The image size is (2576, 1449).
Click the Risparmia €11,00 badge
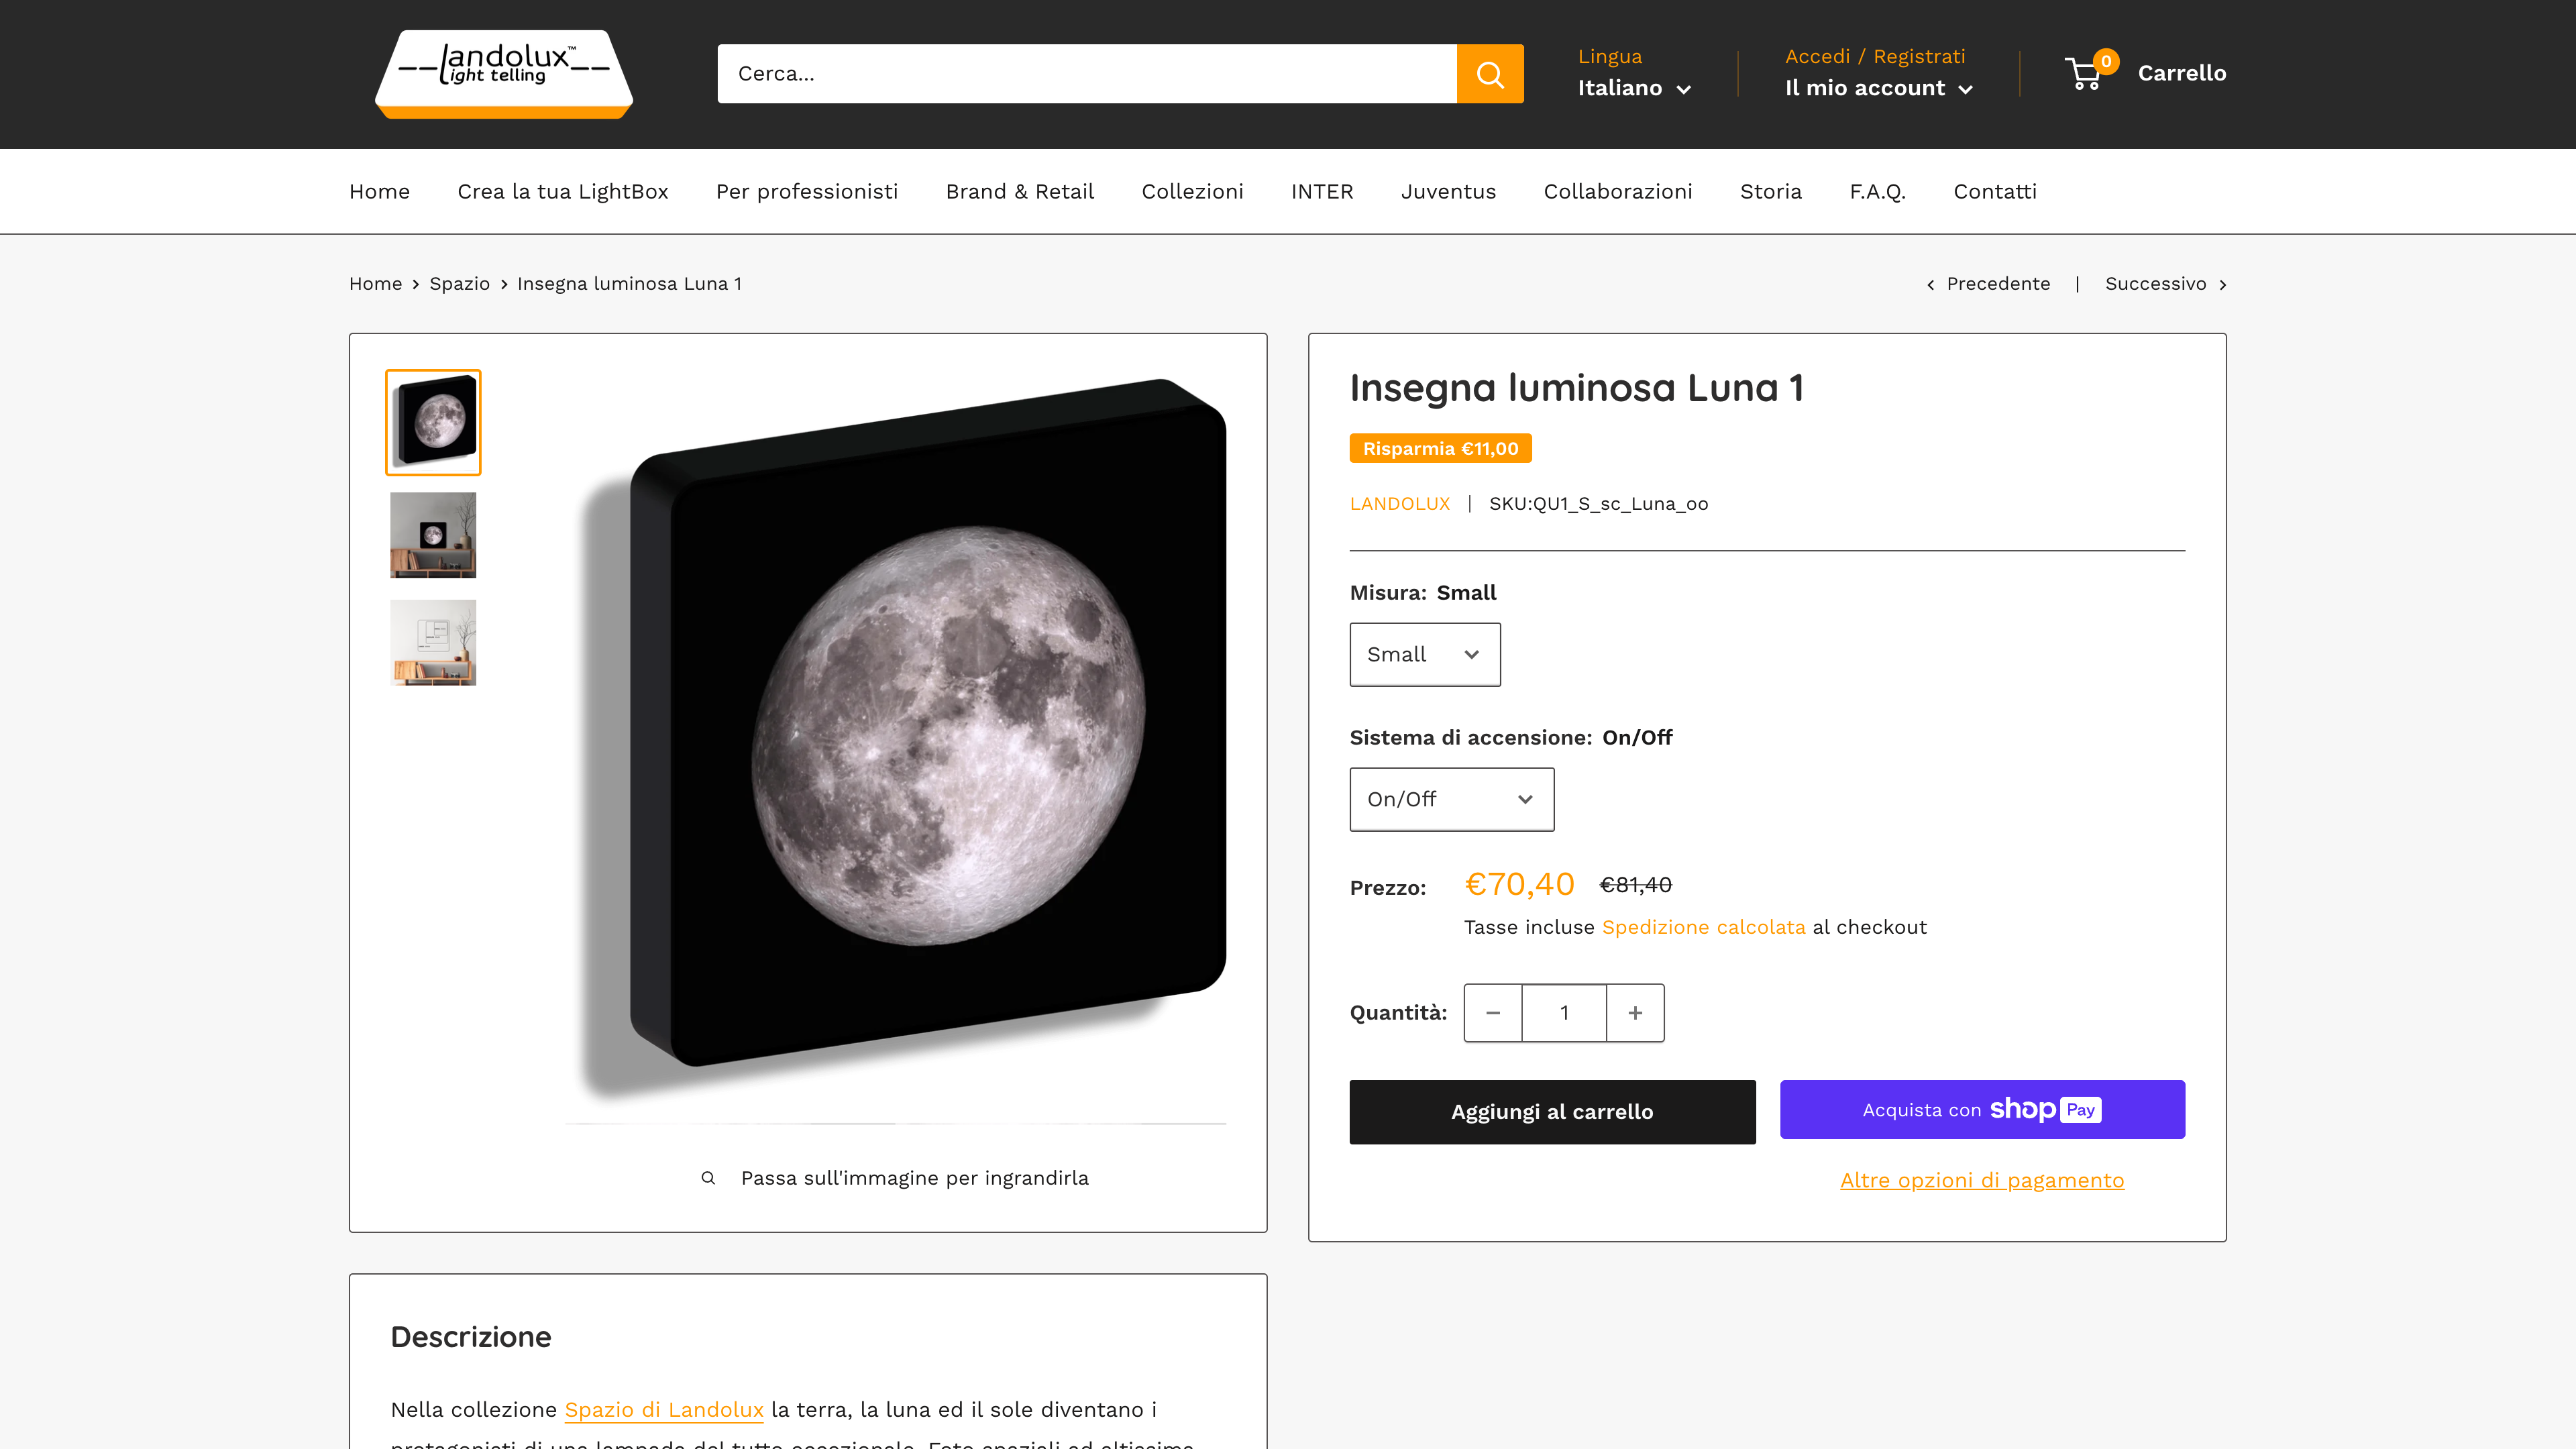[x=1439, y=448]
